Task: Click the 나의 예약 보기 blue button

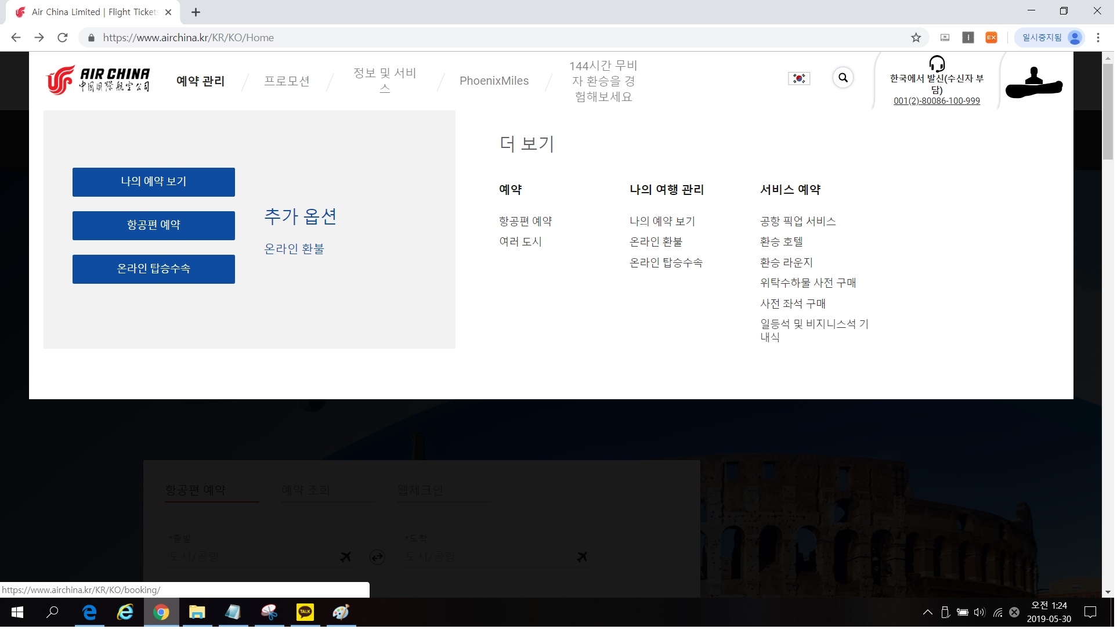Action: click(x=154, y=182)
